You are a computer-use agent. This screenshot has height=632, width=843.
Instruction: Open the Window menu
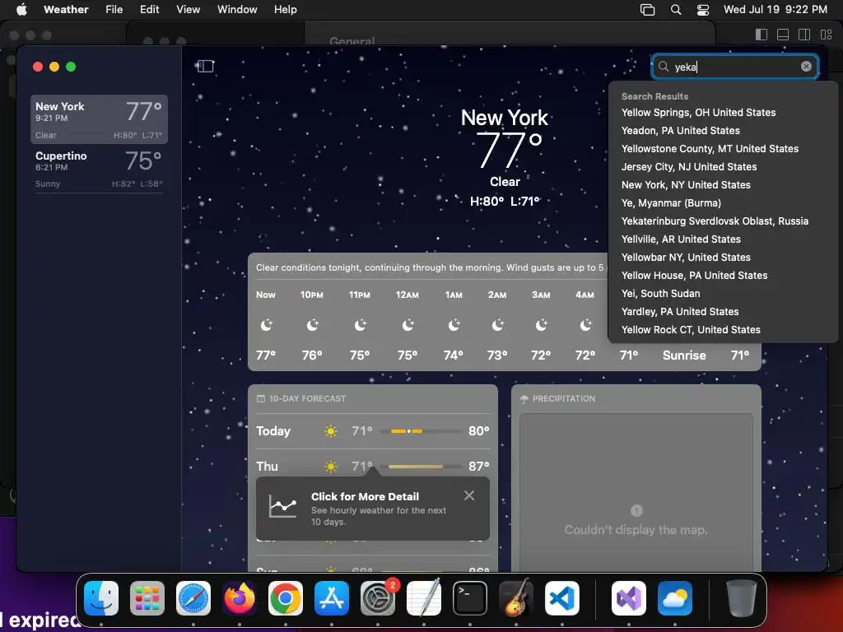point(237,9)
